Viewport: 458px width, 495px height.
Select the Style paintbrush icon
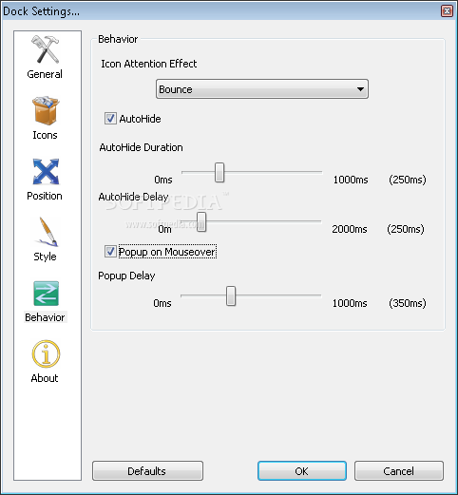click(47, 232)
